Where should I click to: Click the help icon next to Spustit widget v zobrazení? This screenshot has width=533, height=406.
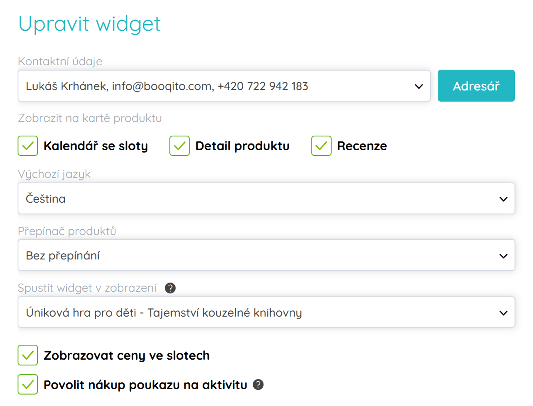click(x=170, y=289)
